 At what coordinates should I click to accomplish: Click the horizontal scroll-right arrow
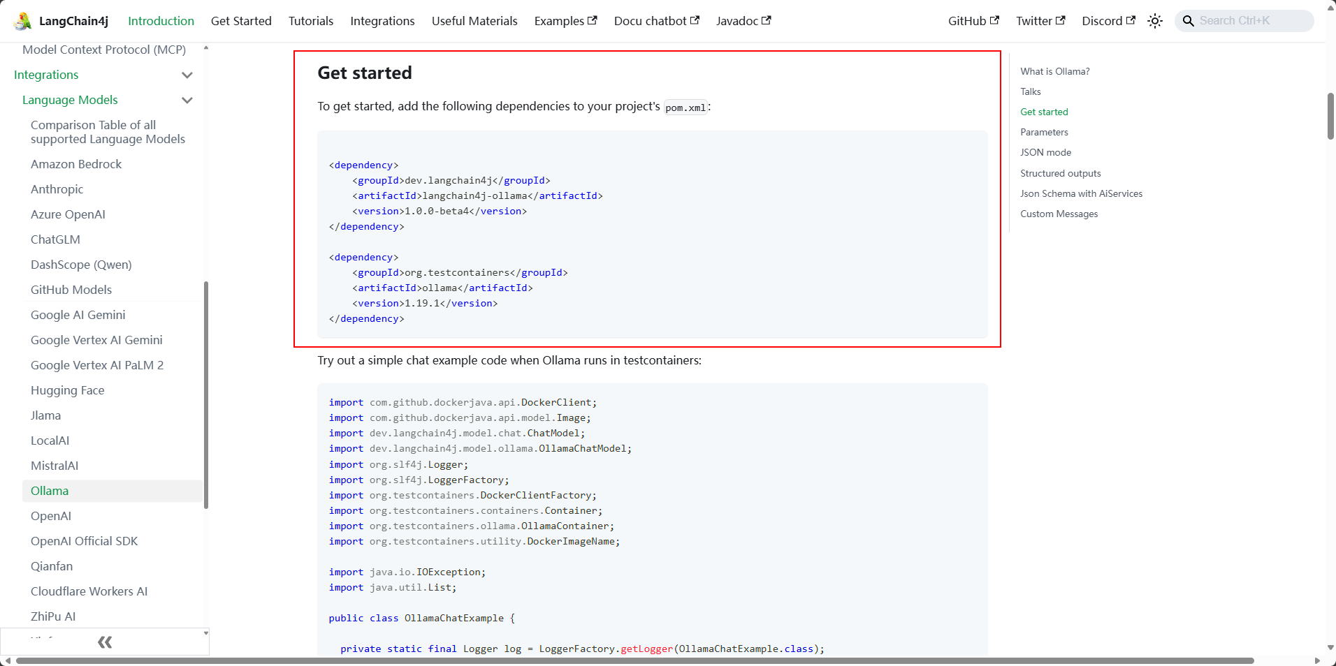pyautogui.click(x=1318, y=660)
